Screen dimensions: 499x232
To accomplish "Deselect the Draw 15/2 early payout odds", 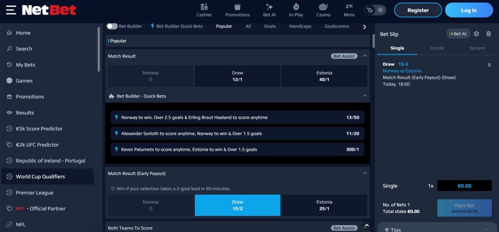I will pyautogui.click(x=238, y=206).
